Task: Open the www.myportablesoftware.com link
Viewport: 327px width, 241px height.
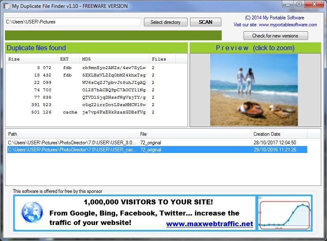Action: 288,25
